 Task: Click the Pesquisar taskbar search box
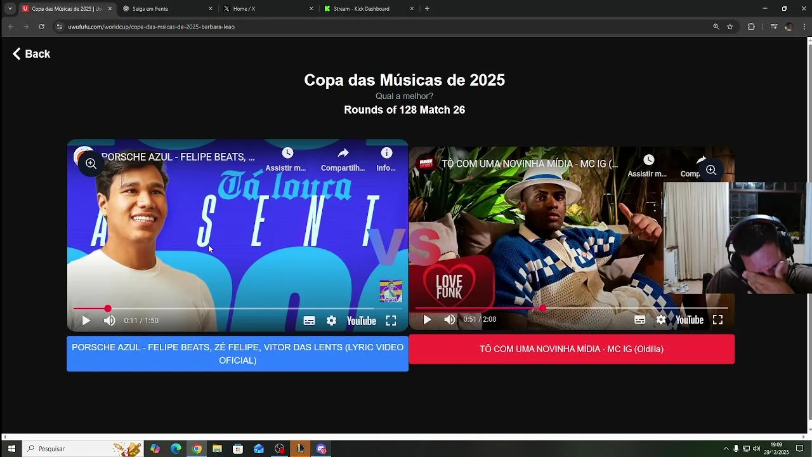tap(82, 449)
